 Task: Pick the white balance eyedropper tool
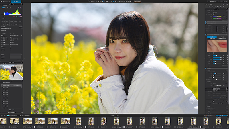pyautogui.click(x=214, y=14)
